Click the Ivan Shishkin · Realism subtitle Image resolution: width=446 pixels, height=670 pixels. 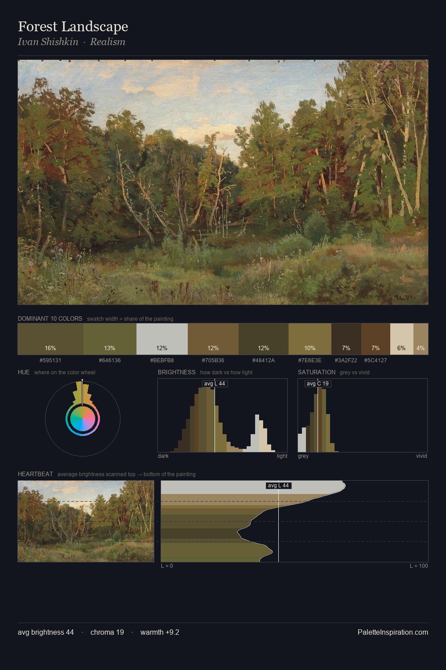click(x=71, y=42)
